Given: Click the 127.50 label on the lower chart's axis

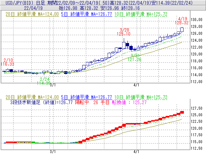Looking at the screenshot, I should point(196,108).
